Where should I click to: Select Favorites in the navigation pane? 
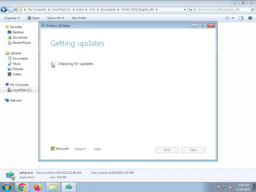tap(13, 27)
